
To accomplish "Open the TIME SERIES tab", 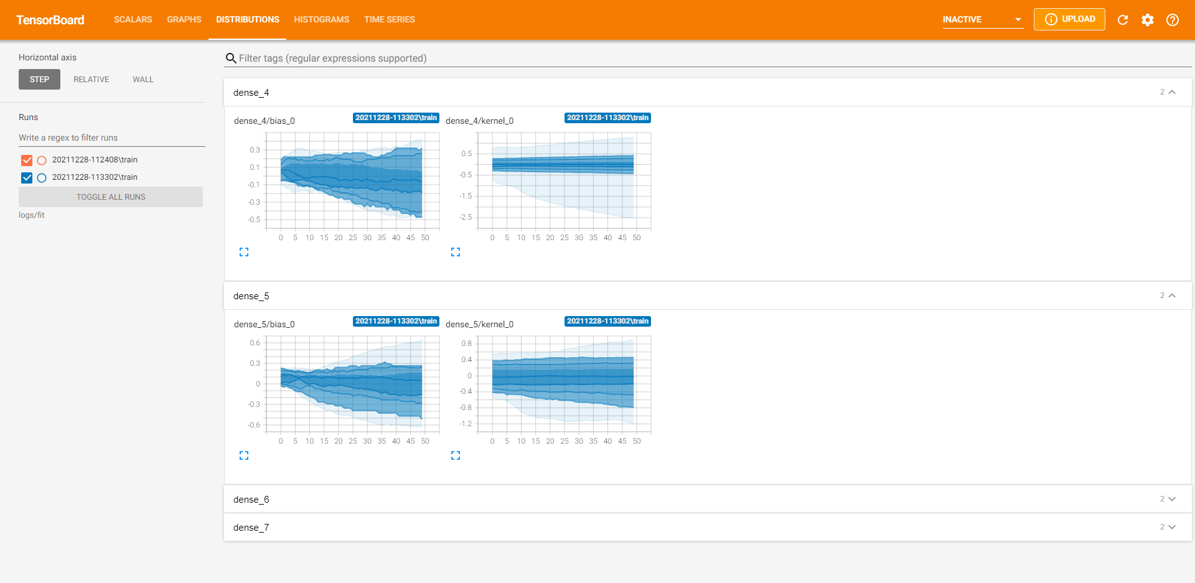I will [390, 19].
